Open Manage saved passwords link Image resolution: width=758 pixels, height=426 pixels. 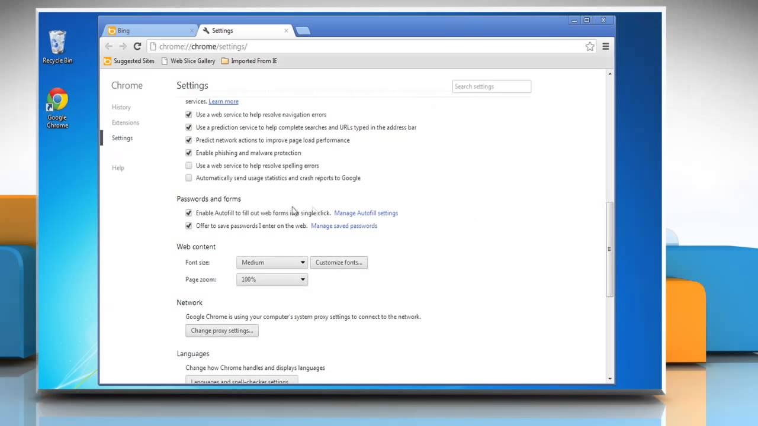coord(344,226)
